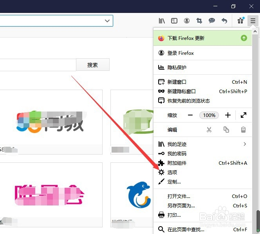Open the blue dolphin site thumbnail

click(x=132, y=195)
